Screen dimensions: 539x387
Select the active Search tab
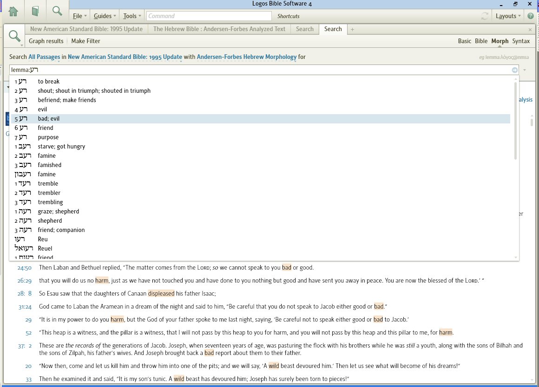point(333,29)
